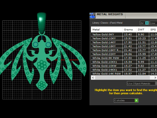Select the White Gold:9K PdW row

tap(124, 58)
